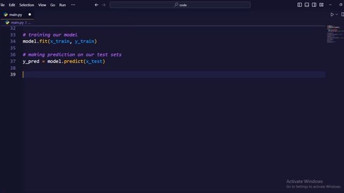Open the Run menu
The height and width of the screenshot is (193, 344).
tap(62, 5)
